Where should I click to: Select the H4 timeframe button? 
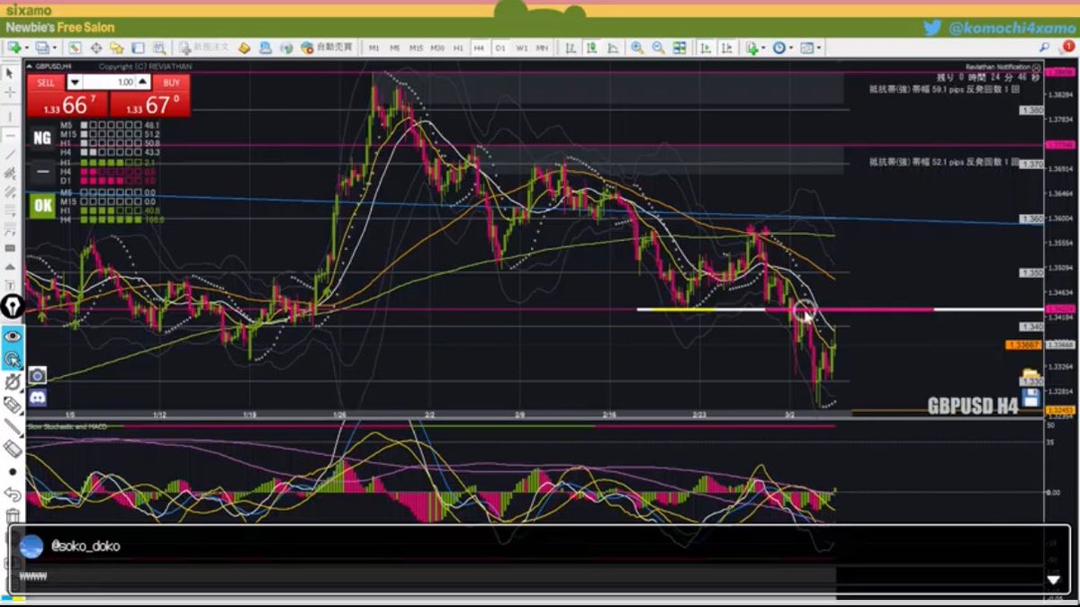point(478,48)
